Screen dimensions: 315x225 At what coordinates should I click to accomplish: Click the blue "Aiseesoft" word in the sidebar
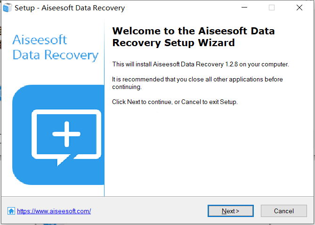click(x=40, y=40)
